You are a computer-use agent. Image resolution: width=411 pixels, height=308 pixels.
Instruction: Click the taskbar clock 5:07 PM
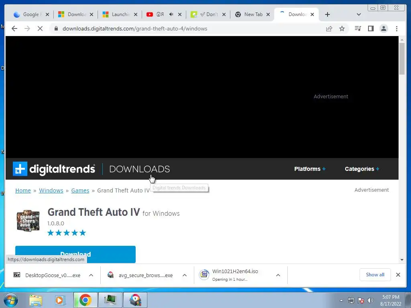[391, 297]
